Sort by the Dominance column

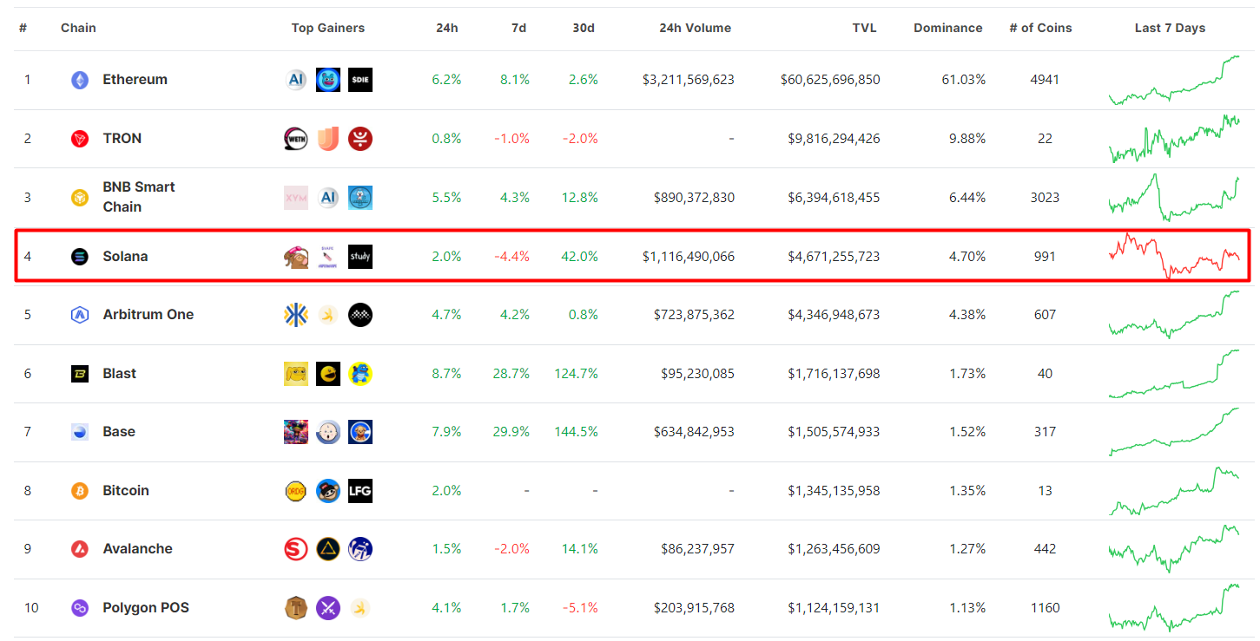tap(948, 28)
